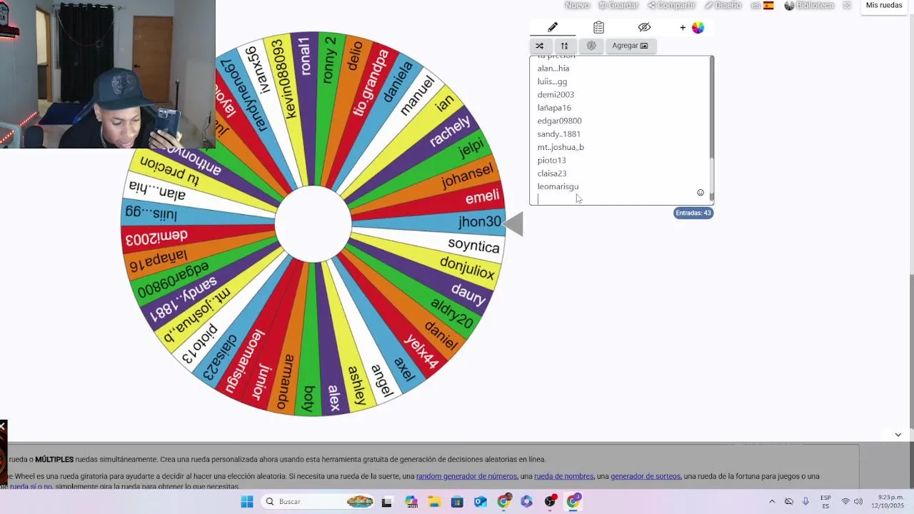Click entry 'sandy..1881' in list

[558, 134]
